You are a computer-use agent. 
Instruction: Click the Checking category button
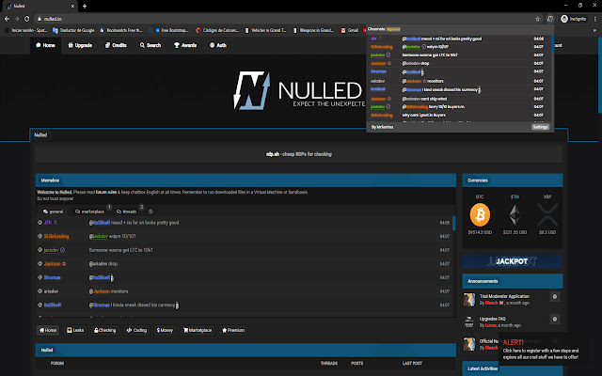(x=104, y=330)
